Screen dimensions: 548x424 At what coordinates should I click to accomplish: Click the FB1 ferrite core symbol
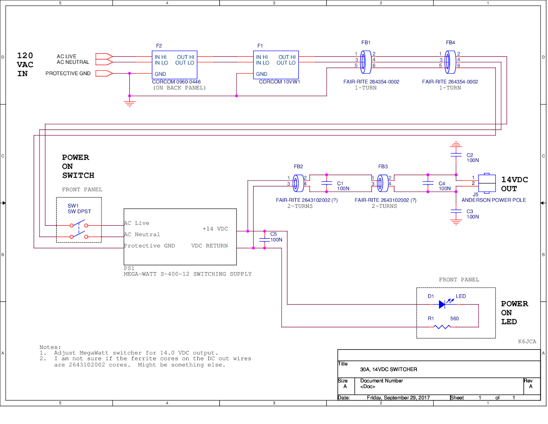[x=366, y=62]
